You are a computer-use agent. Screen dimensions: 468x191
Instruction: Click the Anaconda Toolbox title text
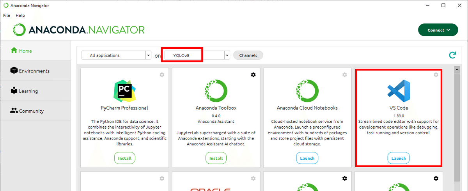(x=216, y=108)
